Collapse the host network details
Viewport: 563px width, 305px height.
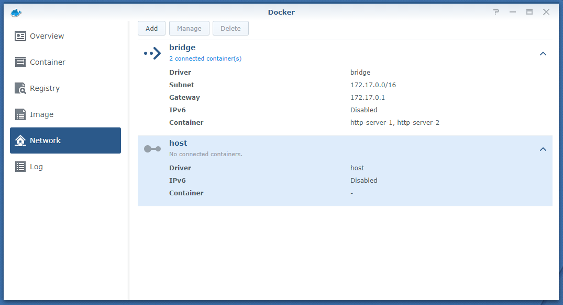point(543,149)
